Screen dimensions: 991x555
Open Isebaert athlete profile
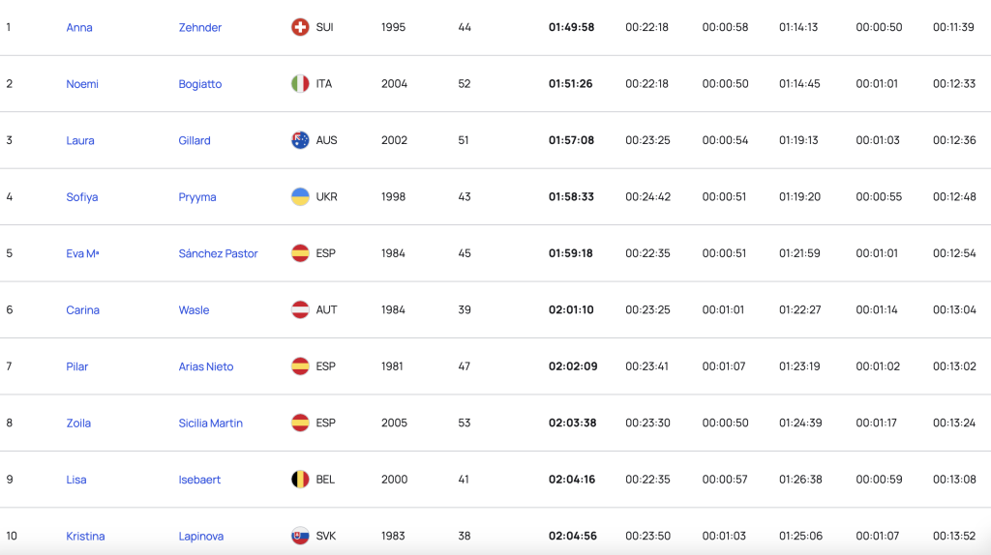point(200,480)
